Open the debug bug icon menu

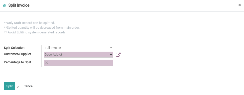coord(4,5)
